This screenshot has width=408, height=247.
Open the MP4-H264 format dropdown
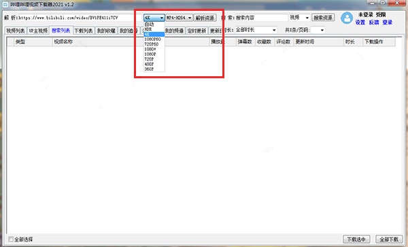179,18
